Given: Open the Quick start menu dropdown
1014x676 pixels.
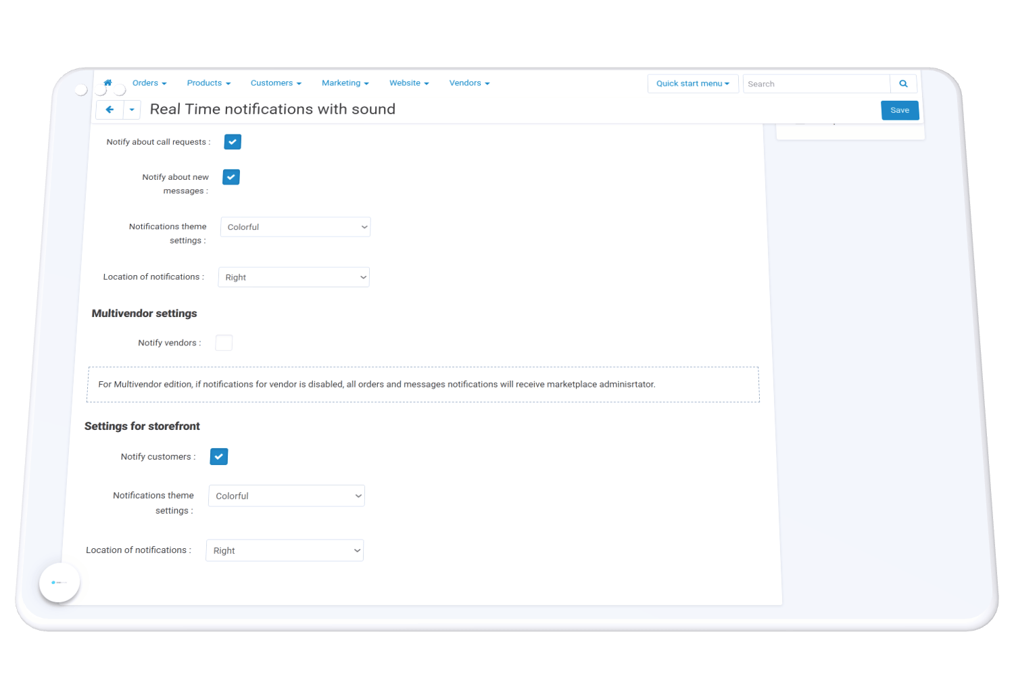Looking at the screenshot, I should pyautogui.click(x=693, y=84).
